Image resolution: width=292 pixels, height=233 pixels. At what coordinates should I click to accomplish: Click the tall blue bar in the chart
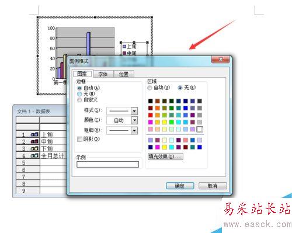tap(88, 44)
